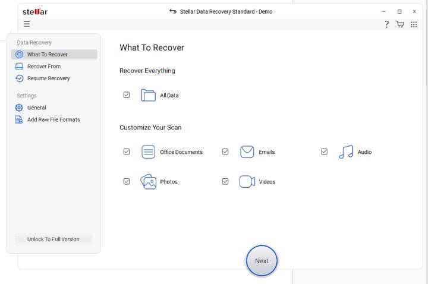
Task: Open Recover From in sidebar
Action: point(54,67)
